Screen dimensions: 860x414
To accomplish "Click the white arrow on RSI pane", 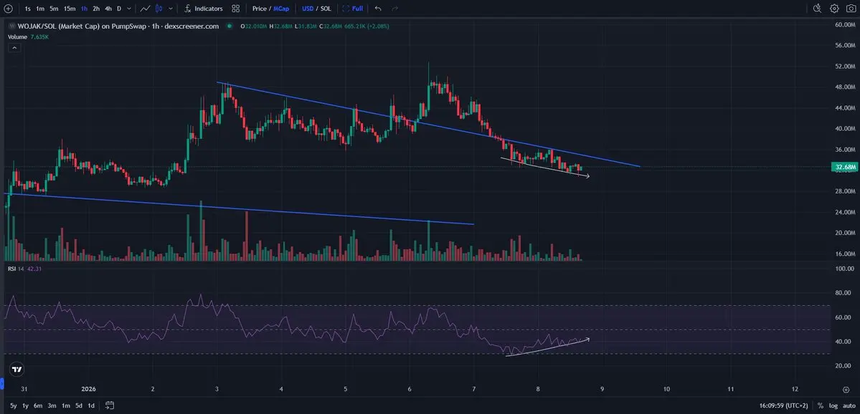I will 547,347.
